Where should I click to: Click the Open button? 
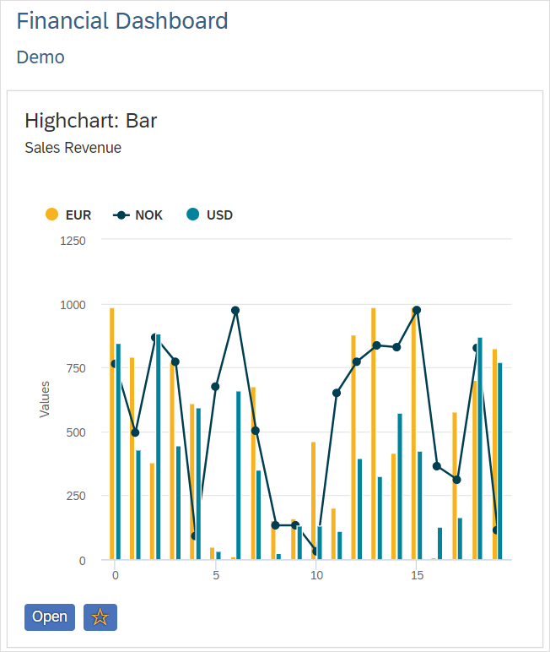(x=50, y=617)
